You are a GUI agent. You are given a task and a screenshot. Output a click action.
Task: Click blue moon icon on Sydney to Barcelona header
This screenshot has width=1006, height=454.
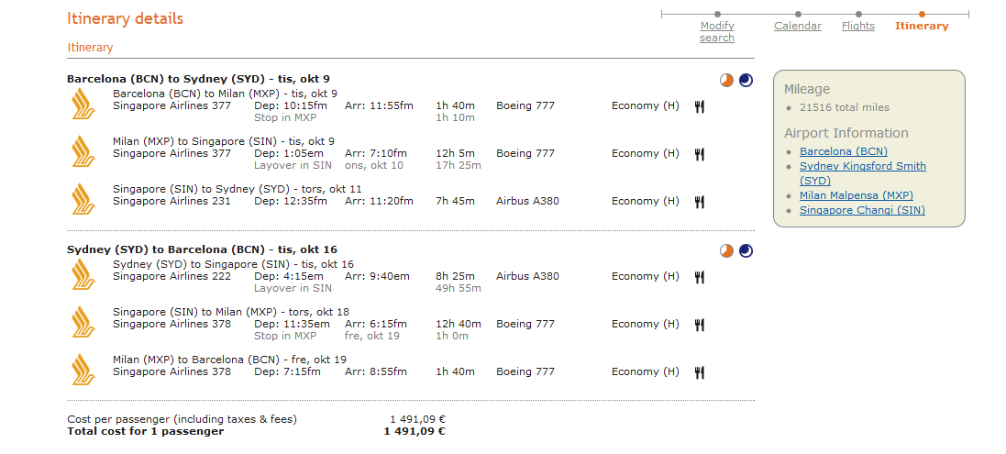(x=746, y=250)
